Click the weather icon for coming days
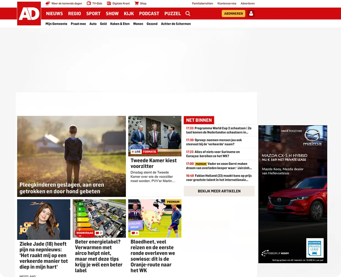Image resolution: width=341 pixels, height=277 pixels. (x=48, y=3)
